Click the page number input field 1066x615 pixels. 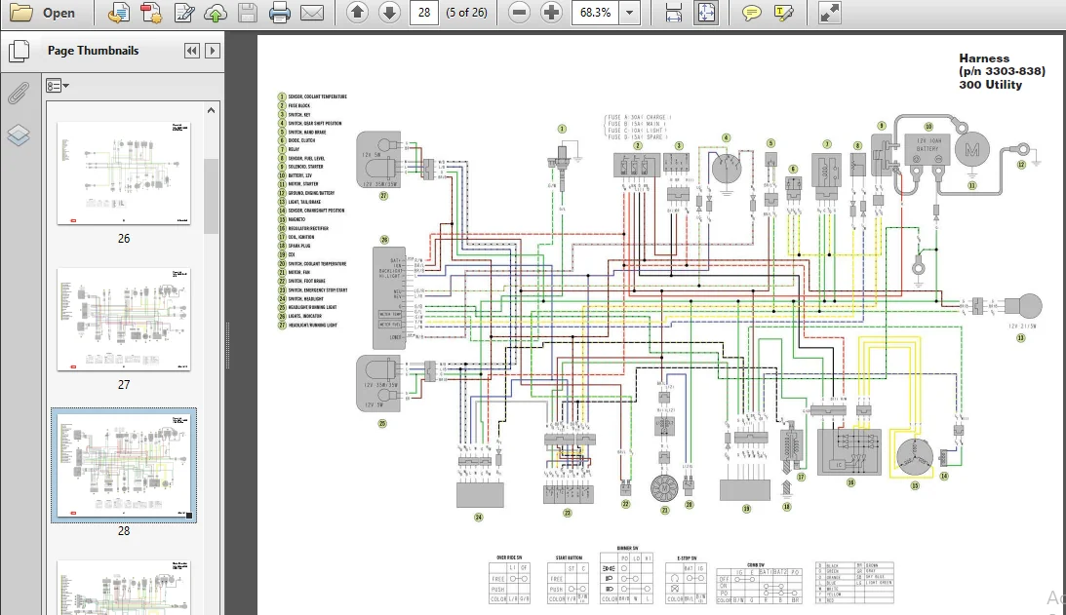click(424, 13)
